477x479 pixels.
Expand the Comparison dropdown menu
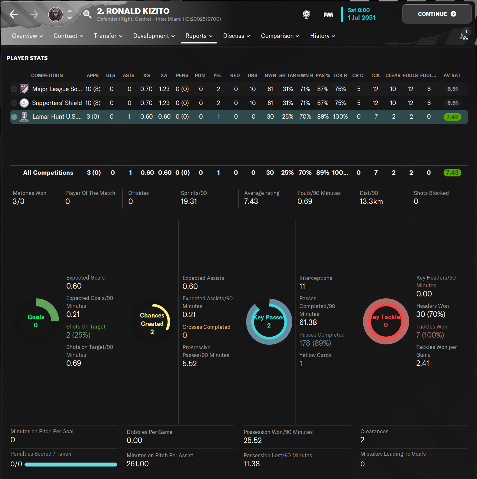280,36
